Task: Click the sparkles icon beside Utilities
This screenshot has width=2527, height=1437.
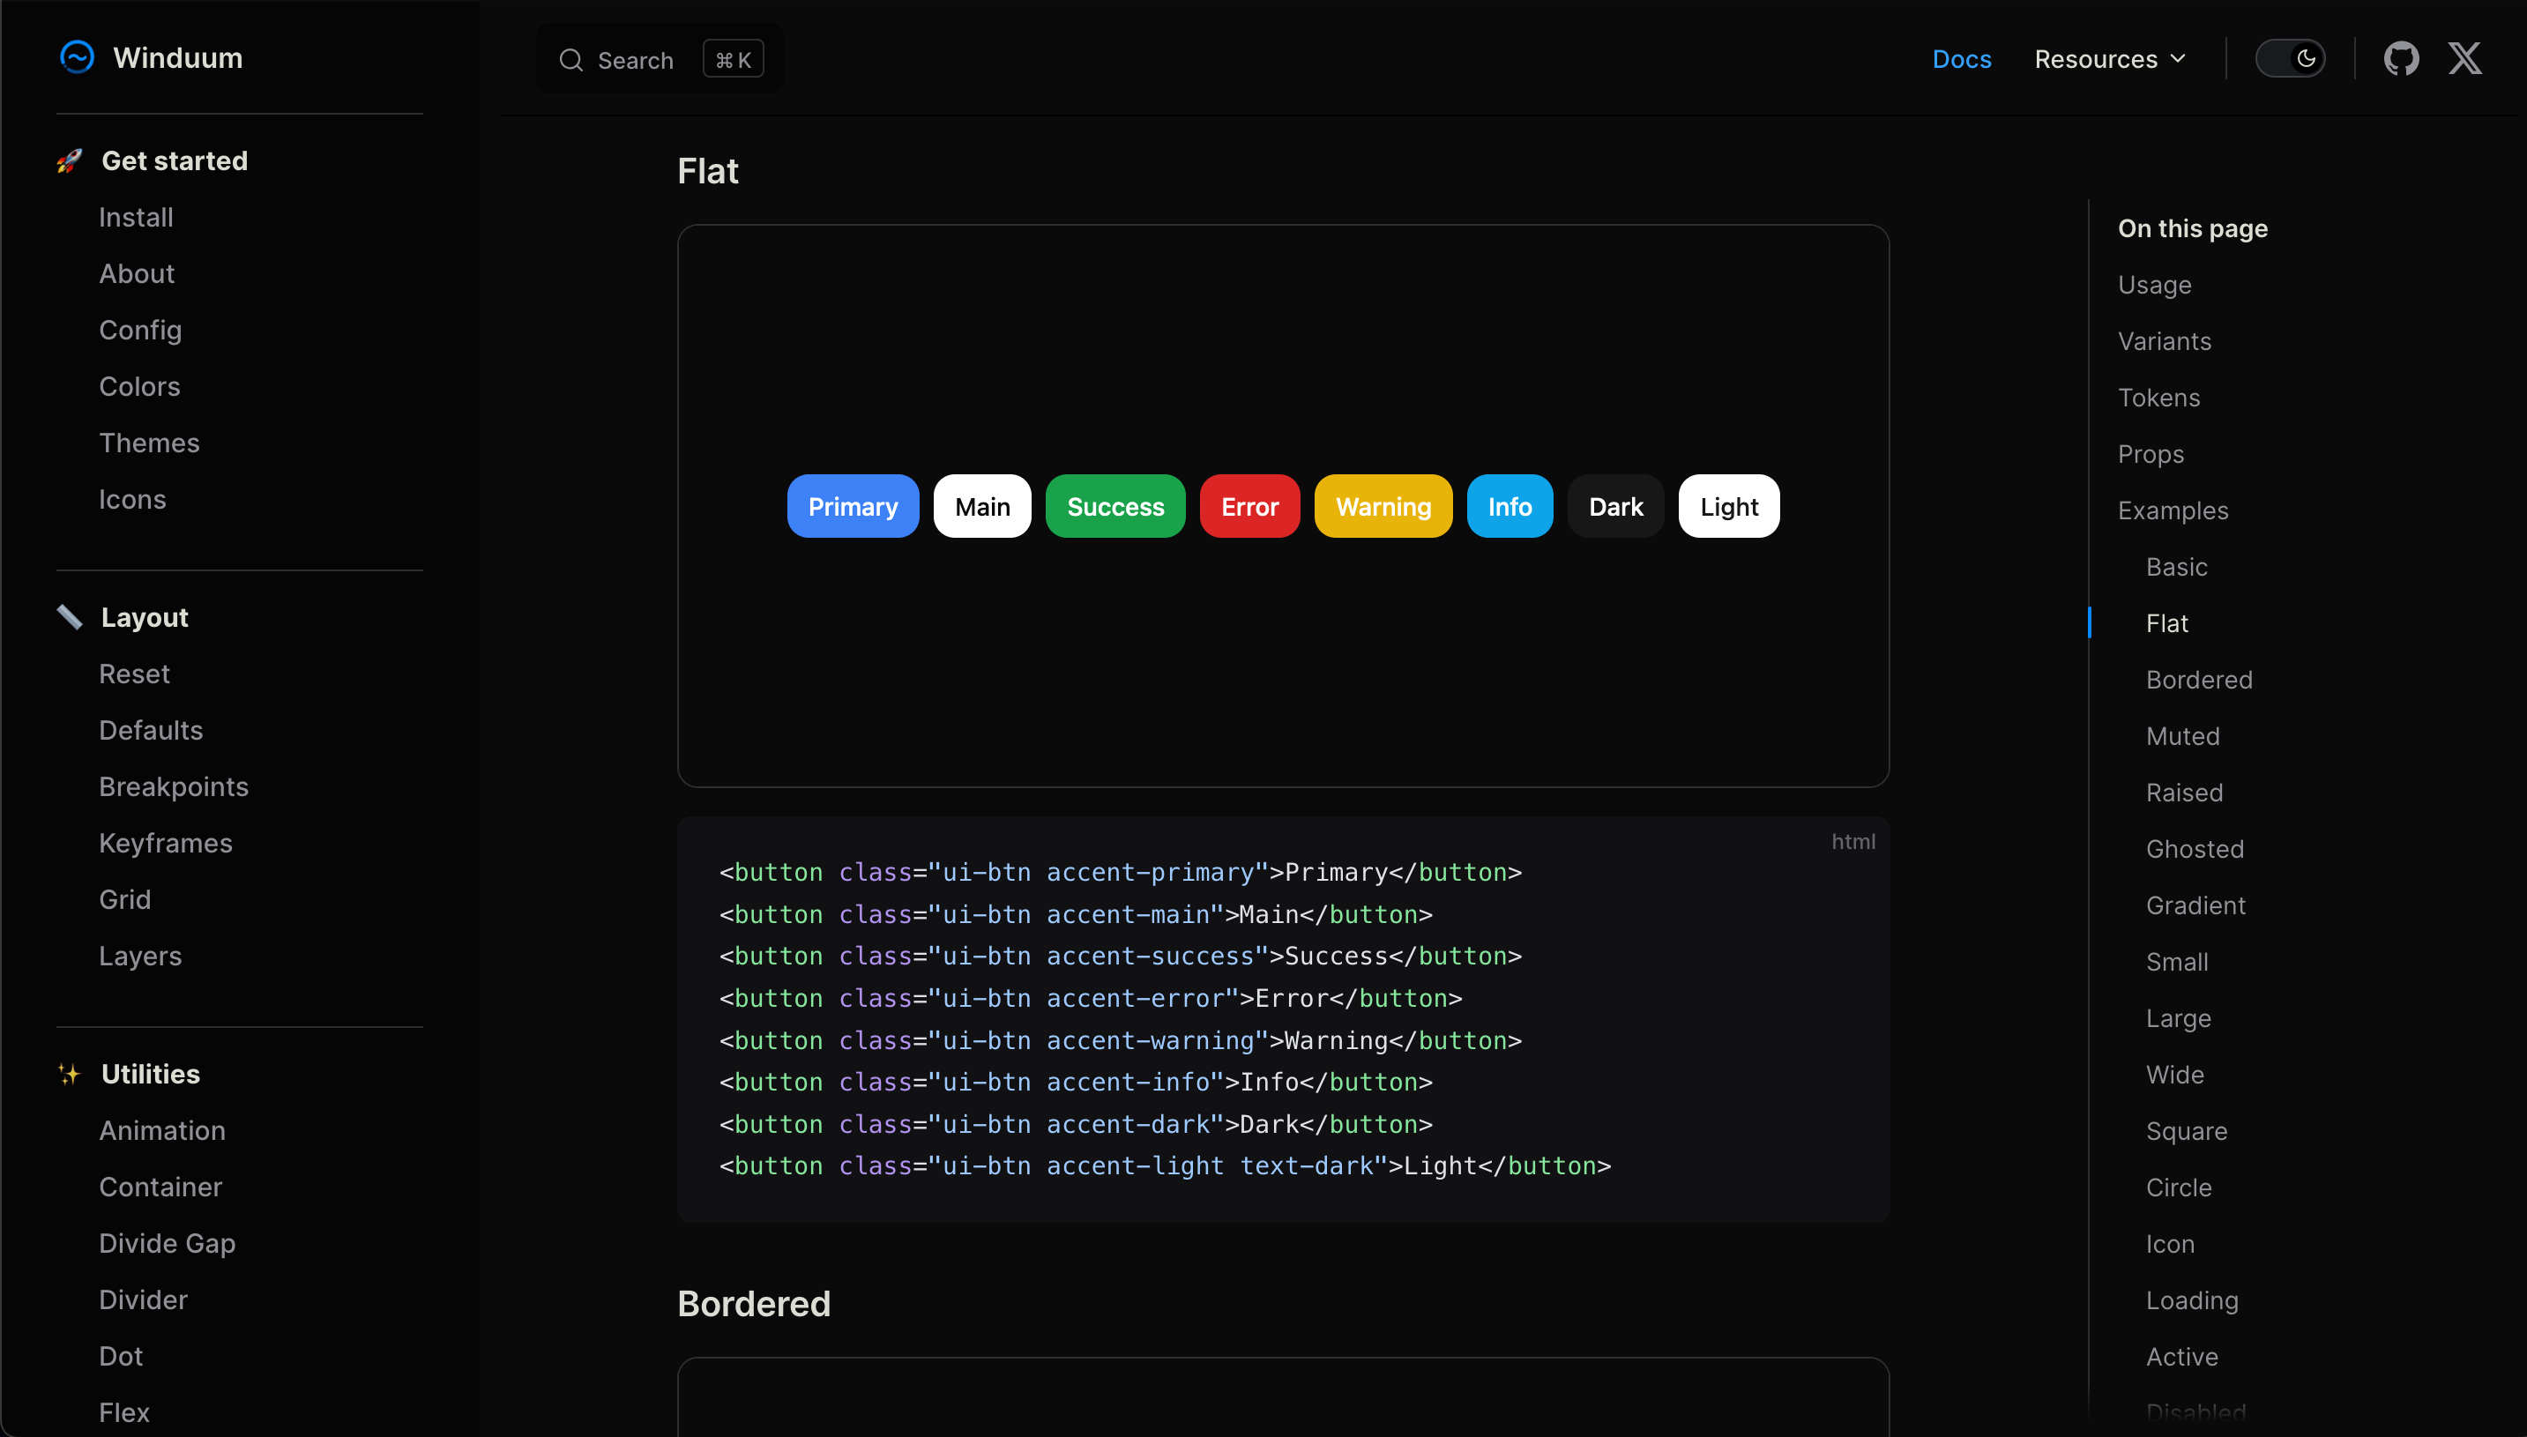Action: (x=69, y=1074)
